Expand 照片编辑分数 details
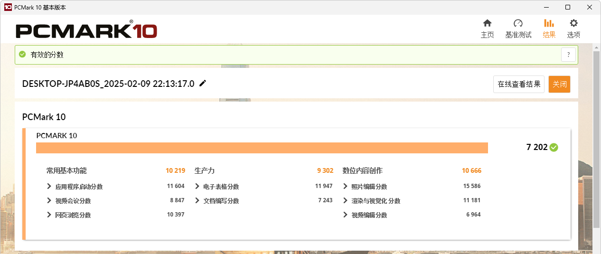The width and height of the screenshot is (601, 254). coord(346,186)
